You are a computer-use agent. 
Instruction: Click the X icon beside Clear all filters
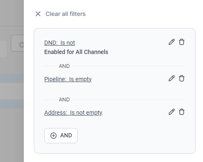tap(38, 14)
